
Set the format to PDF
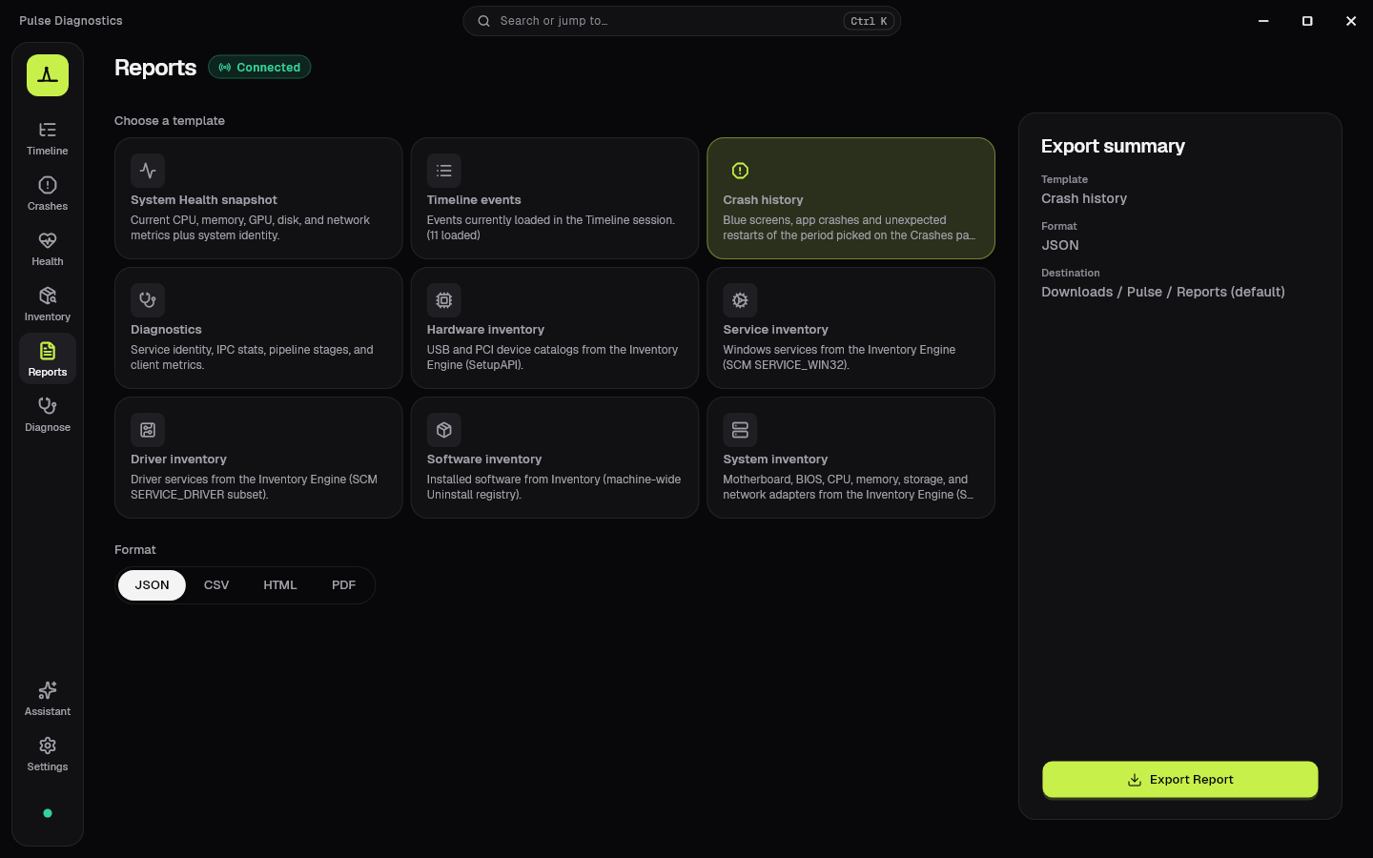pyautogui.click(x=343, y=585)
